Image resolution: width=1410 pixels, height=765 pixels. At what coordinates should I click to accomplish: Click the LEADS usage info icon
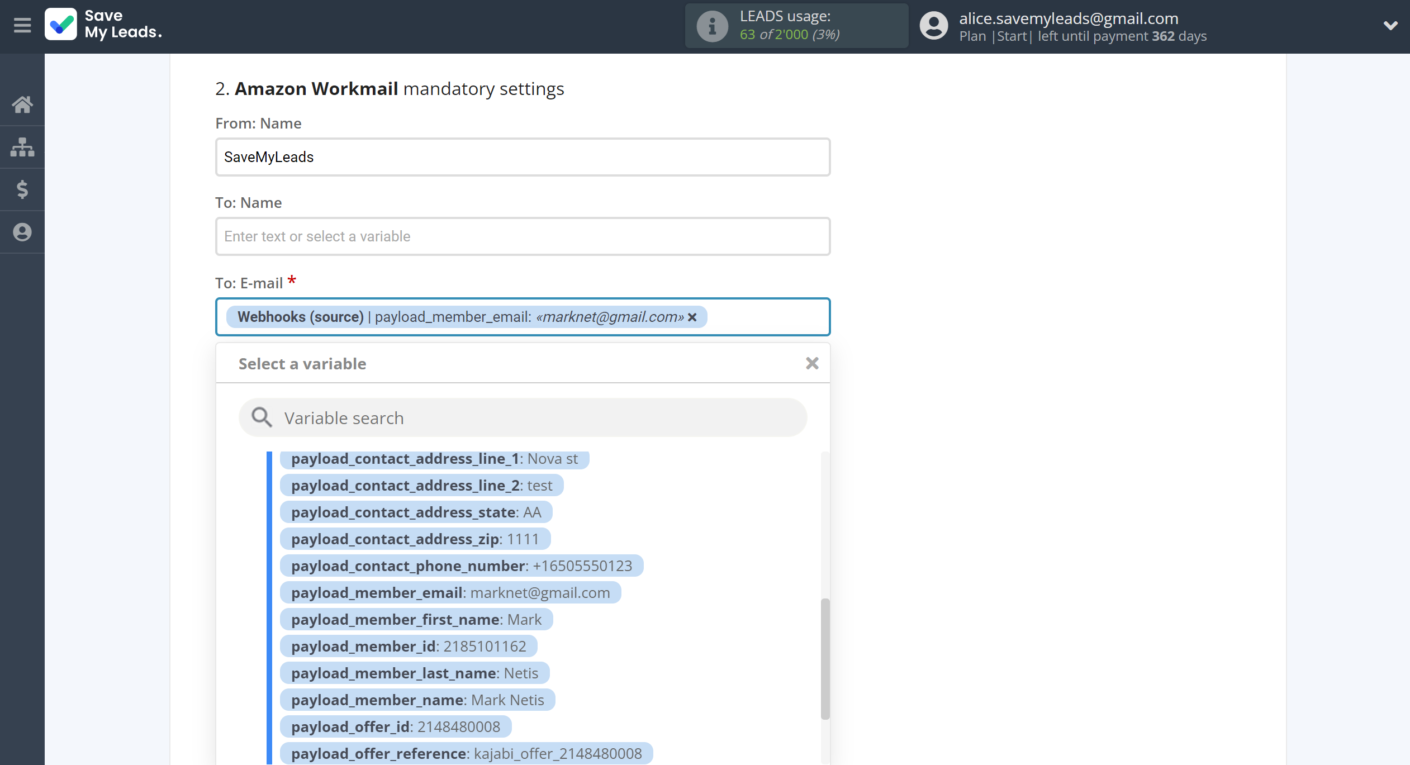tap(712, 26)
